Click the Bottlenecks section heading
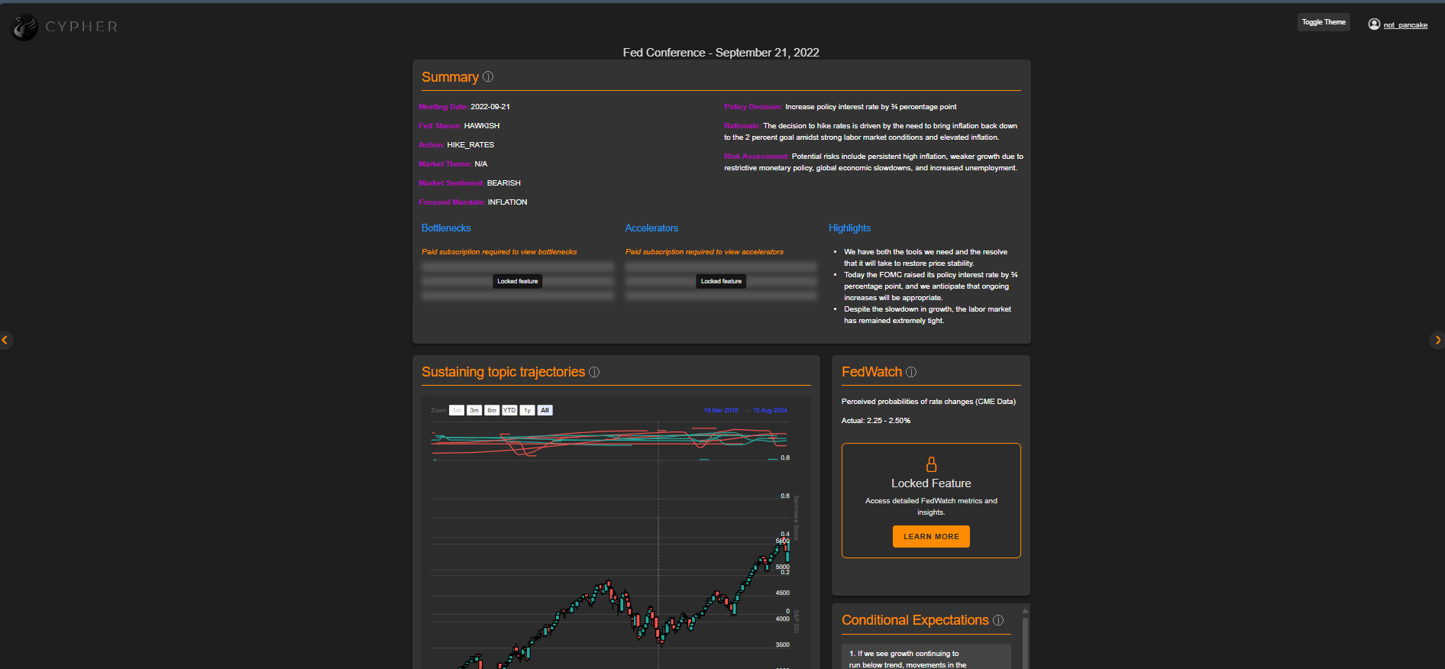 (446, 228)
